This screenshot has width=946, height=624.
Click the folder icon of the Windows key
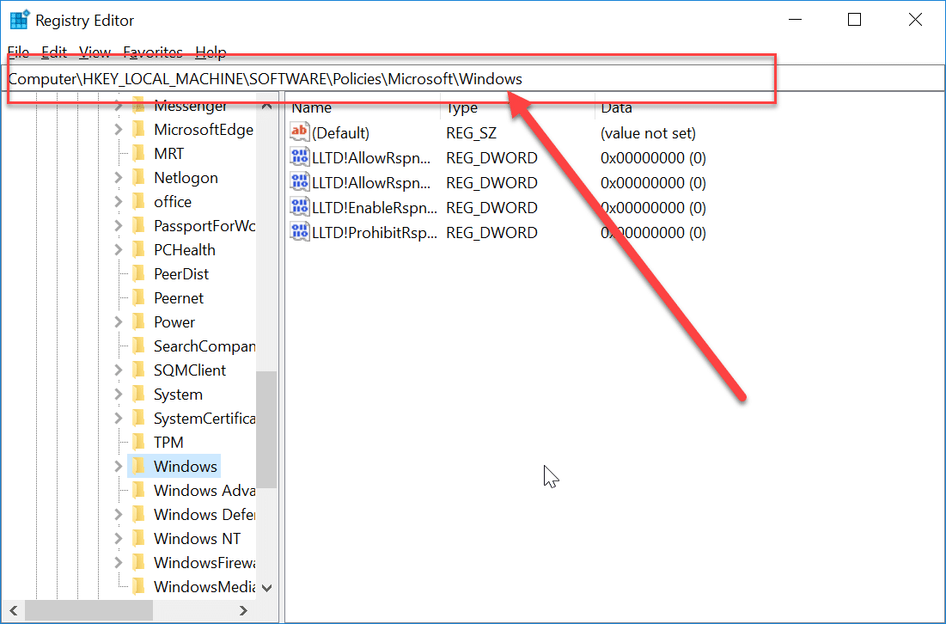tap(140, 466)
